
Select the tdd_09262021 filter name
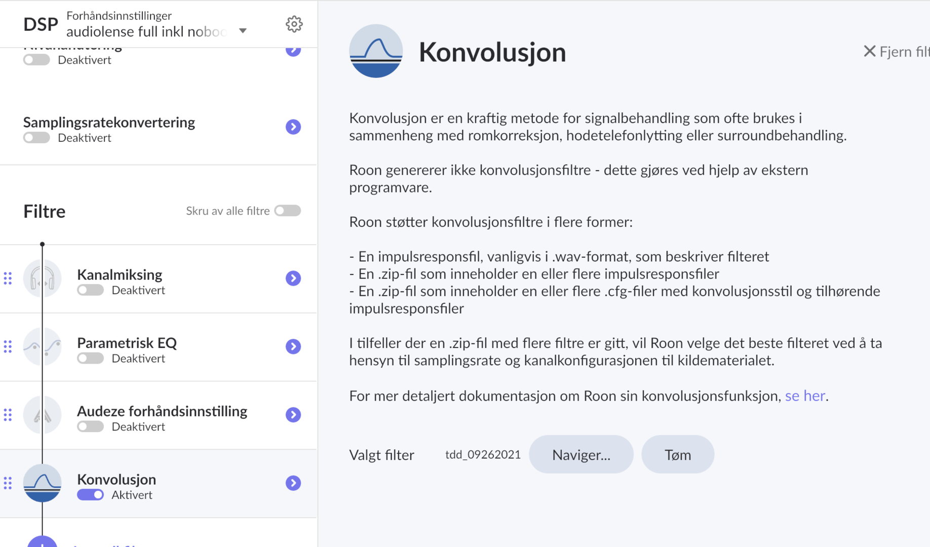[x=483, y=454]
